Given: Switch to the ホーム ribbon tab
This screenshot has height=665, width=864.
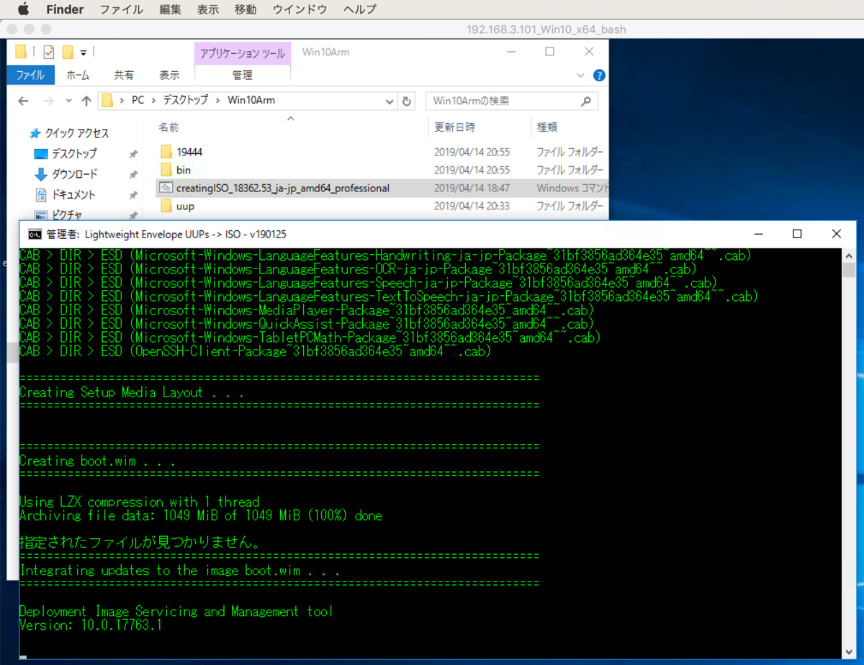Looking at the screenshot, I should (x=78, y=75).
